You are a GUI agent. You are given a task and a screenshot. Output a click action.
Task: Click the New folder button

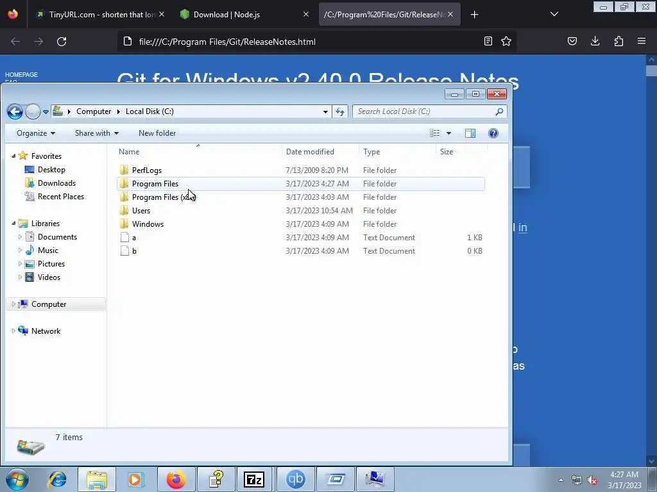pyautogui.click(x=157, y=133)
